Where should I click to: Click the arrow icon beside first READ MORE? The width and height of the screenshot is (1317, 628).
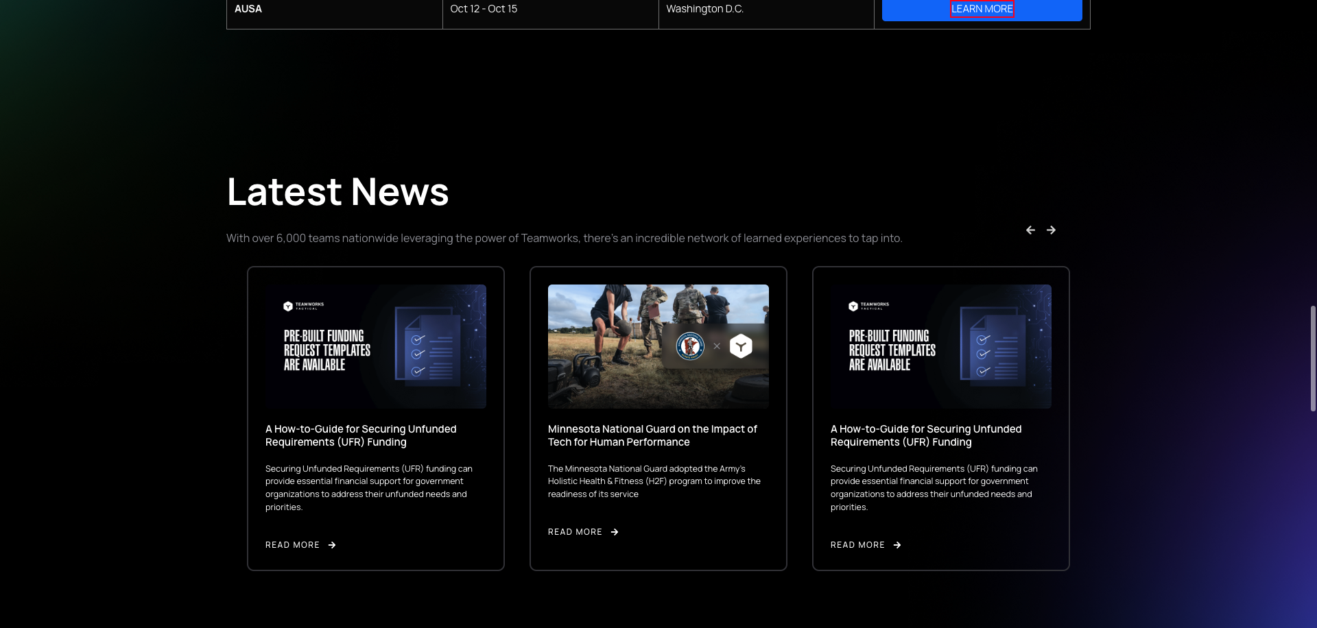click(x=332, y=544)
